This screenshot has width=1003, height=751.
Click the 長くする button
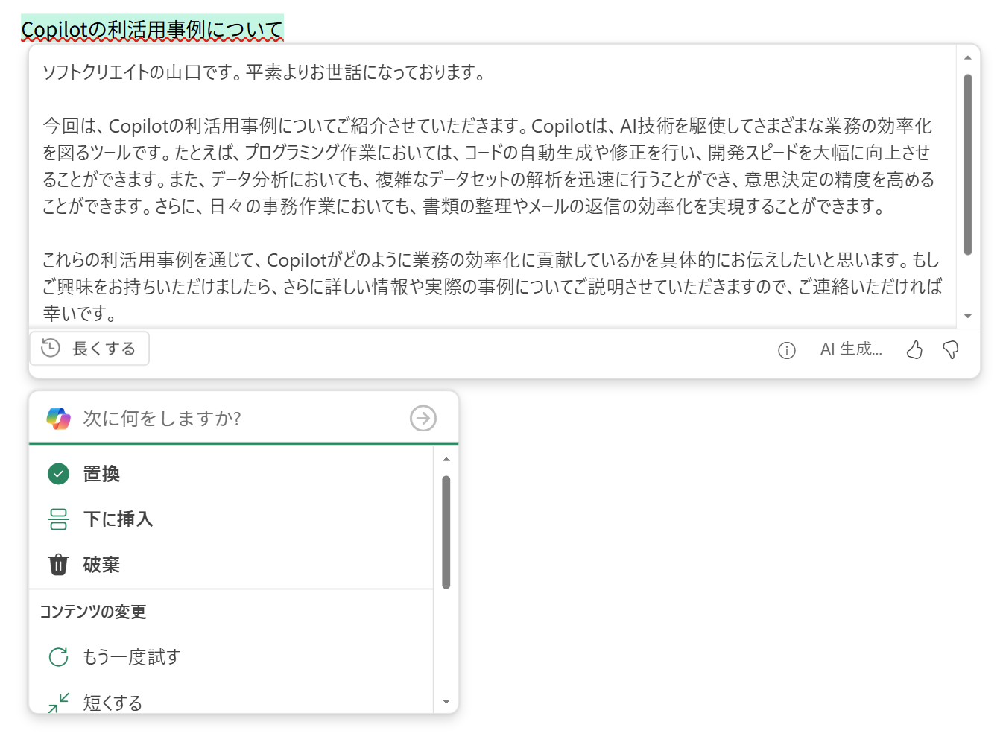point(89,347)
